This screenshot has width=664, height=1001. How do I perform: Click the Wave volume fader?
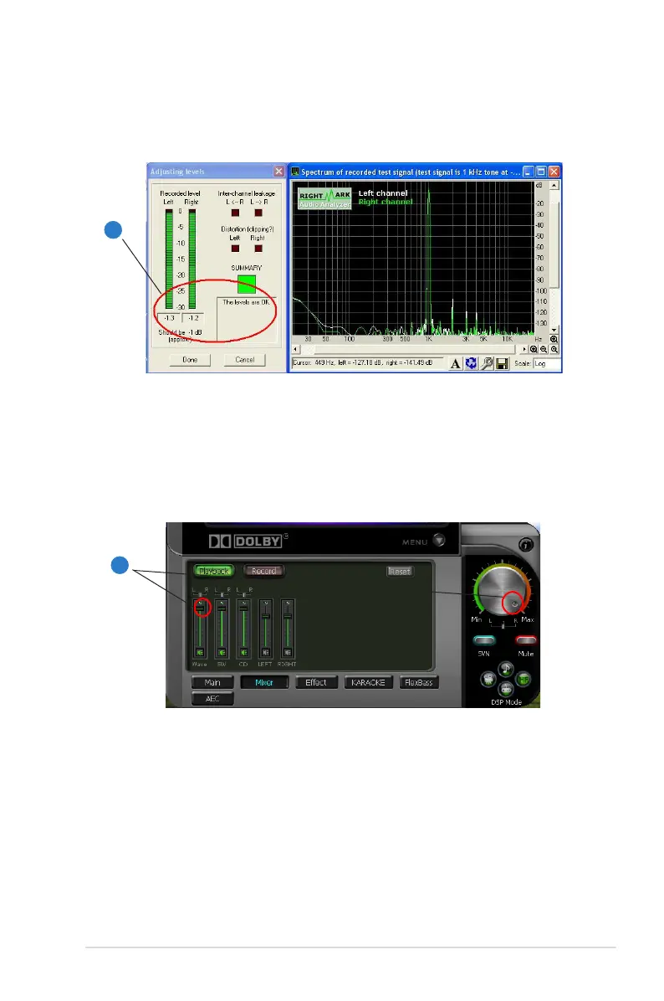[200, 607]
